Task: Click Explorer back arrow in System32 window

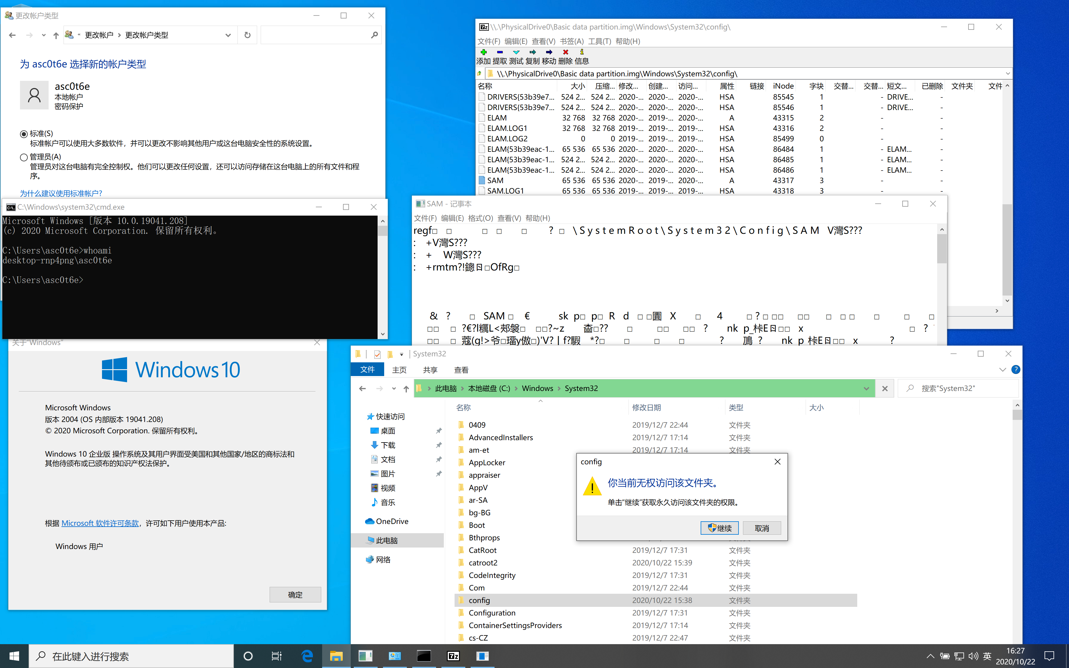Action: pyautogui.click(x=362, y=388)
